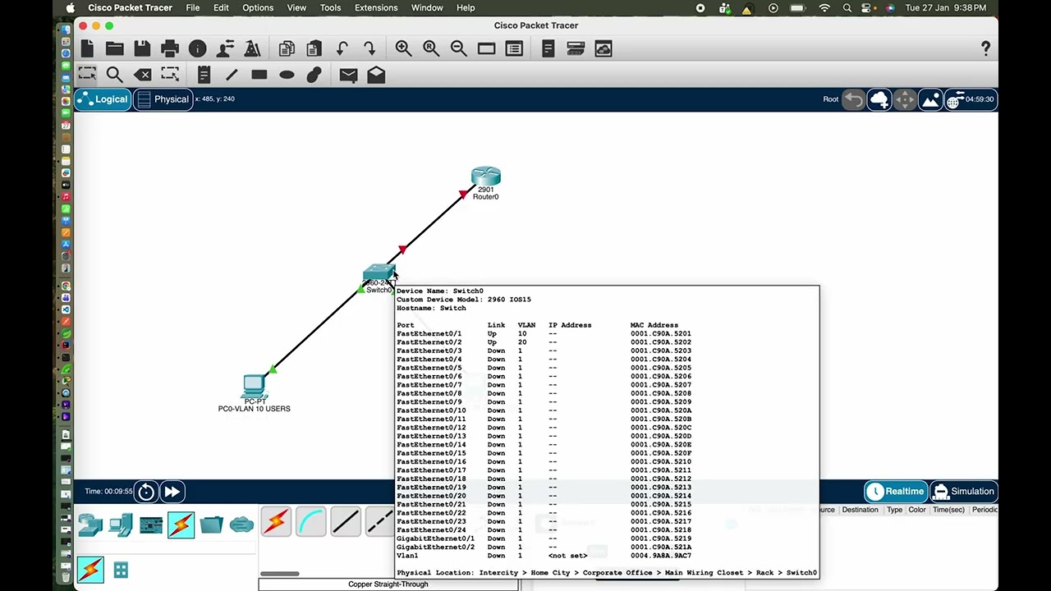
Task: Pick the Copper Straight-Through solid cable
Action: (346, 521)
